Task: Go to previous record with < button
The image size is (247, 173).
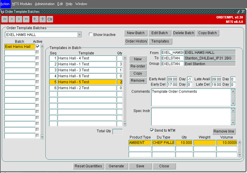Action: [12, 19]
